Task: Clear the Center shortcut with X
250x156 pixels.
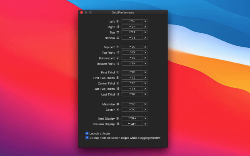Action: pyautogui.click(x=145, y=109)
